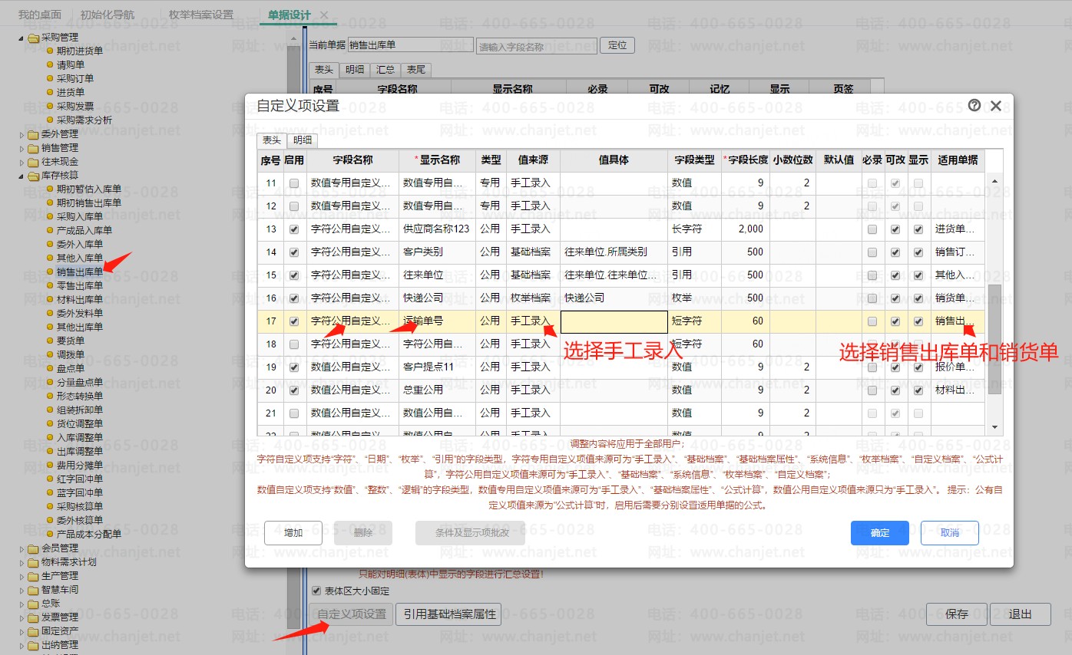Expand the 固定资产 tree node arrow

click(x=21, y=631)
